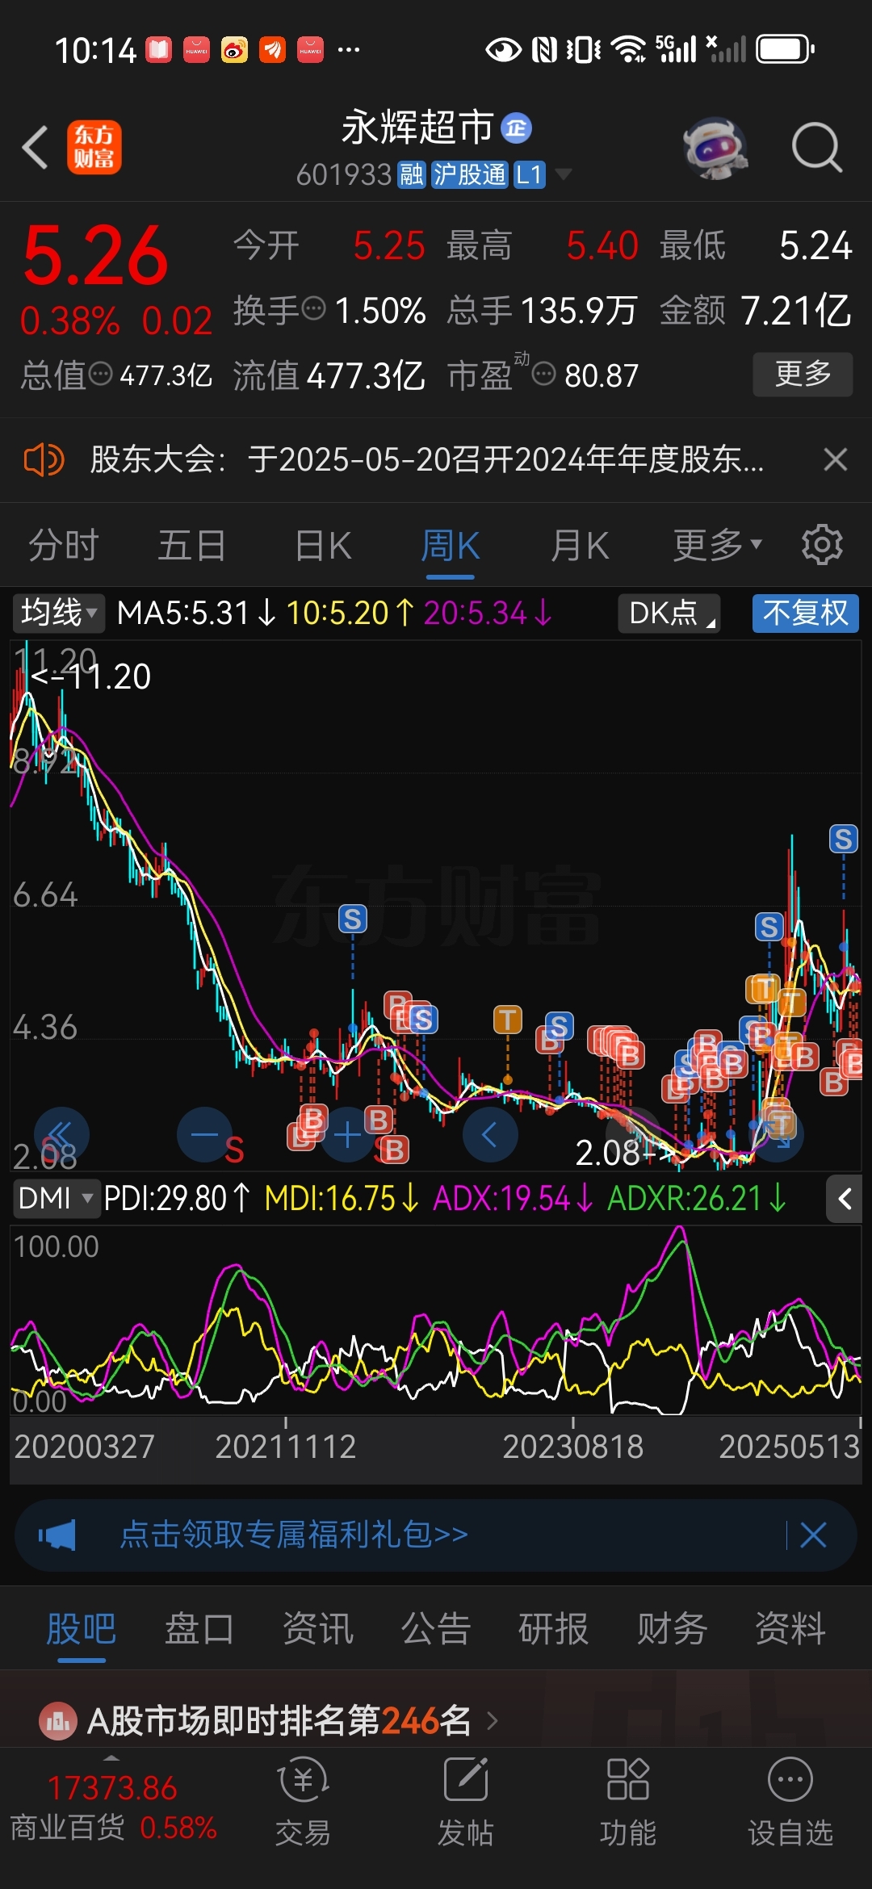This screenshot has height=1889, width=872.
Task: Open the DK点 signal selector
Action: point(669,613)
